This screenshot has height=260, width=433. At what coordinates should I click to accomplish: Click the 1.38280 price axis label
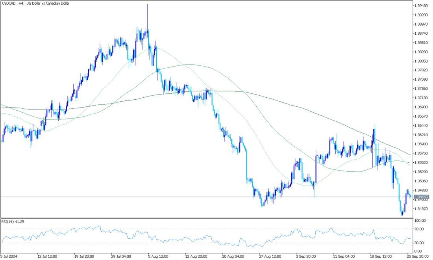tap(421, 52)
